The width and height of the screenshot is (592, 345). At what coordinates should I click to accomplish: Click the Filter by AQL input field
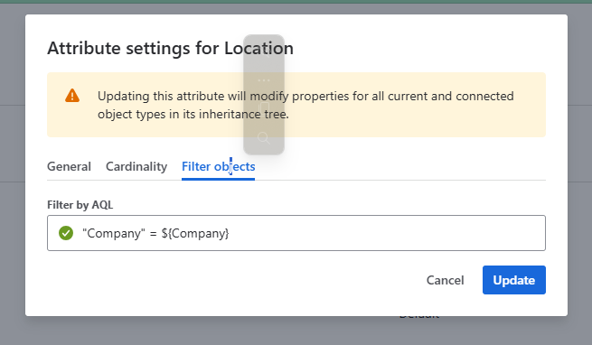point(296,233)
